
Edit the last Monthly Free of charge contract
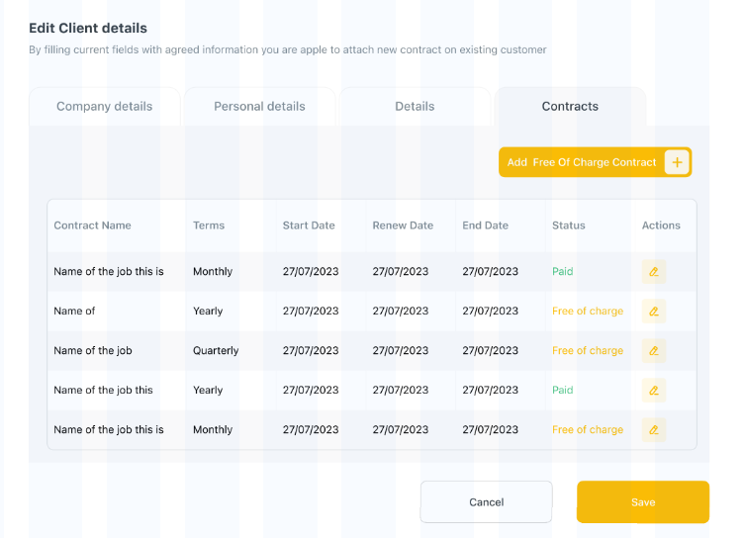click(x=653, y=430)
